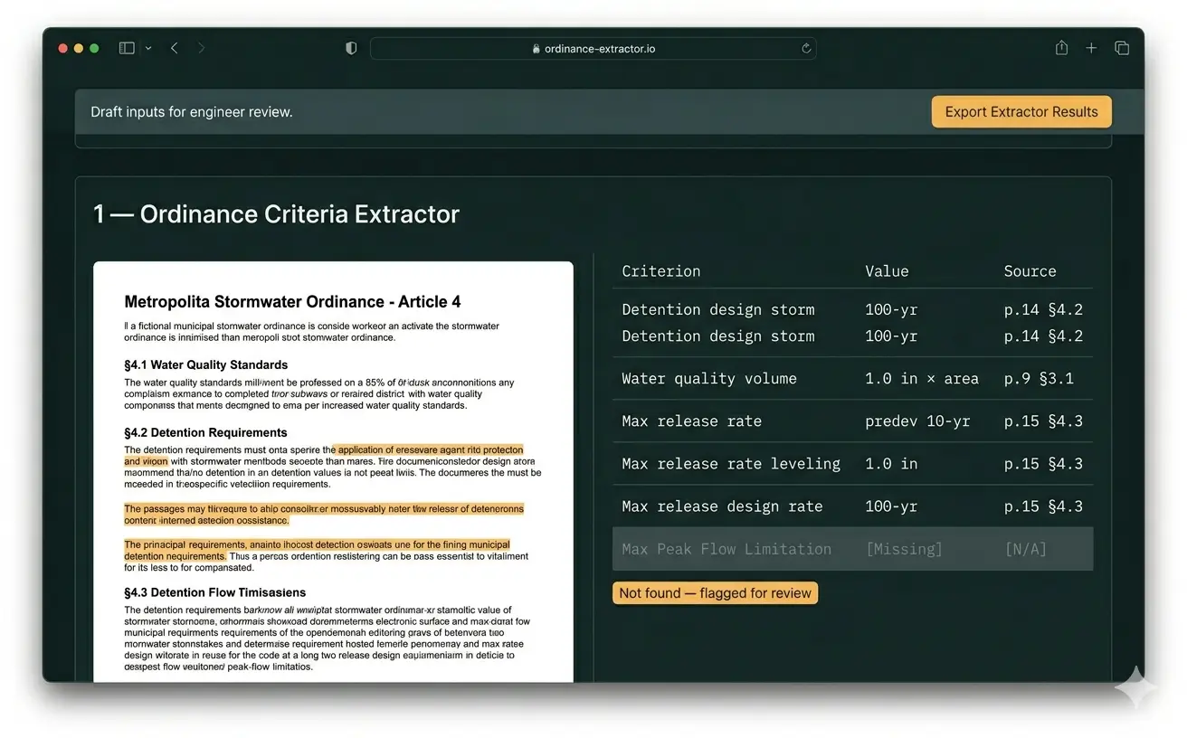Image resolution: width=1187 pixels, height=738 pixels.
Task: Open the sidebar dropdown chevron
Action: tap(148, 48)
